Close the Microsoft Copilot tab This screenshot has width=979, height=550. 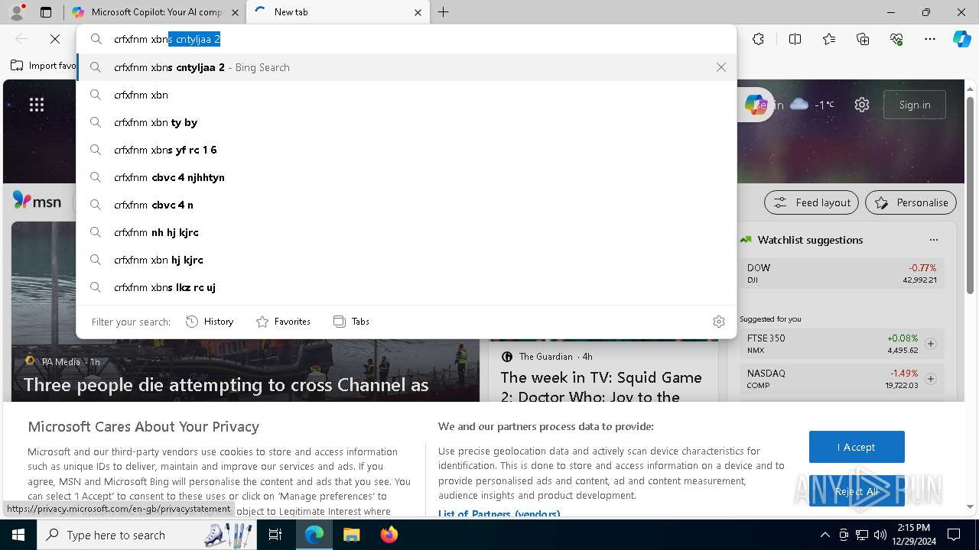click(235, 12)
